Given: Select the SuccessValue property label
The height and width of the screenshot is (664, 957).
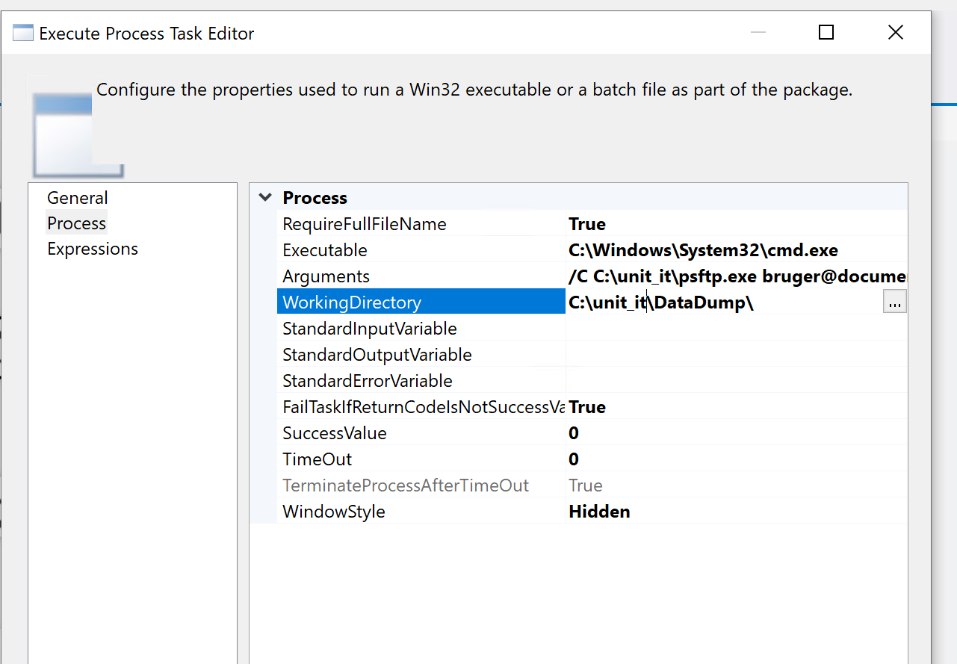Looking at the screenshot, I should click(x=335, y=433).
